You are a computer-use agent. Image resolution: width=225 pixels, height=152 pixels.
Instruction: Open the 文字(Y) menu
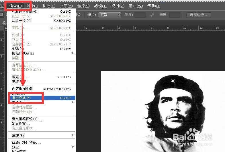tap(66, 6)
